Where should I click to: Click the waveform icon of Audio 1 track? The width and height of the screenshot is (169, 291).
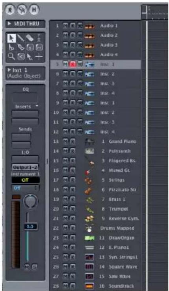[x=89, y=26]
